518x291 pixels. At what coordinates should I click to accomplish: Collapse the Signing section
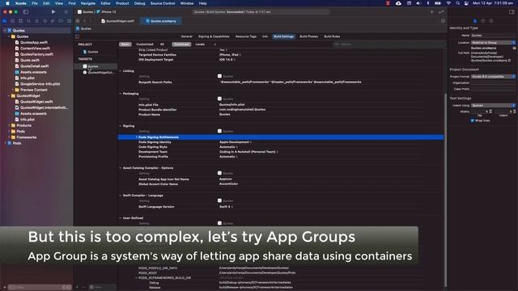(x=121, y=126)
